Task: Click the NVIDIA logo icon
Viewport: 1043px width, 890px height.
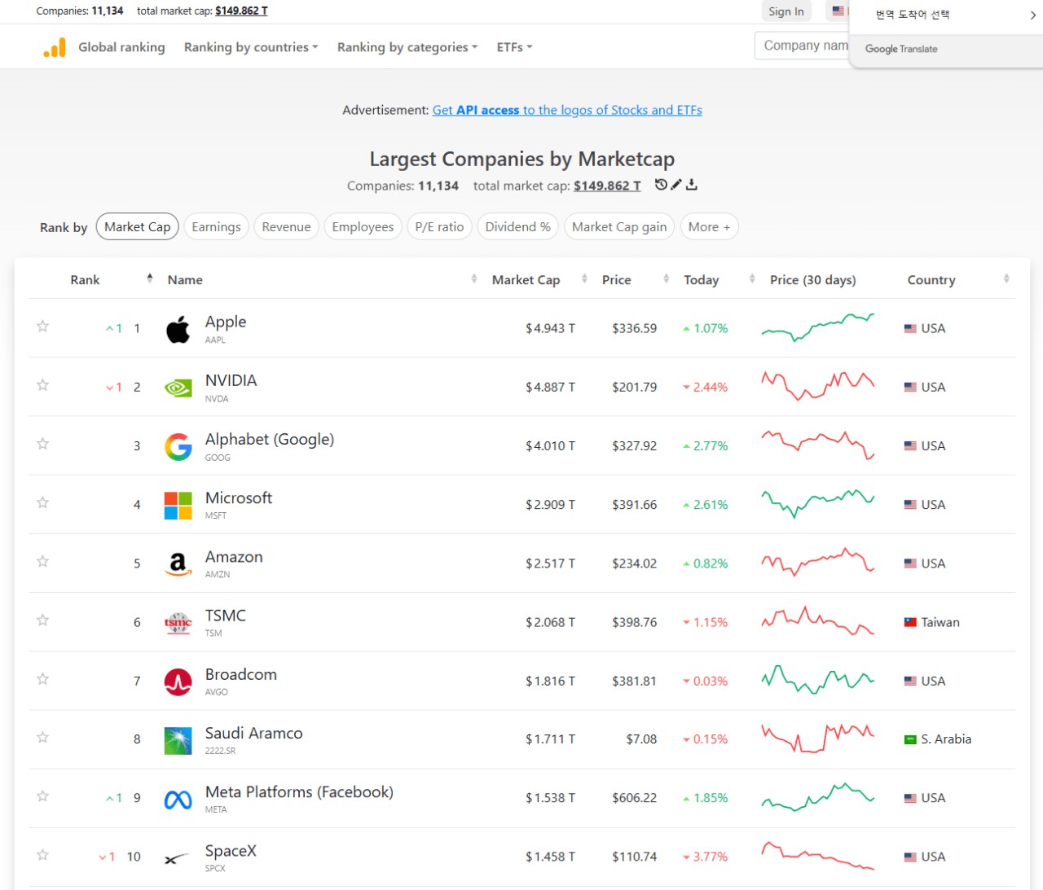Action: [178, 388]
